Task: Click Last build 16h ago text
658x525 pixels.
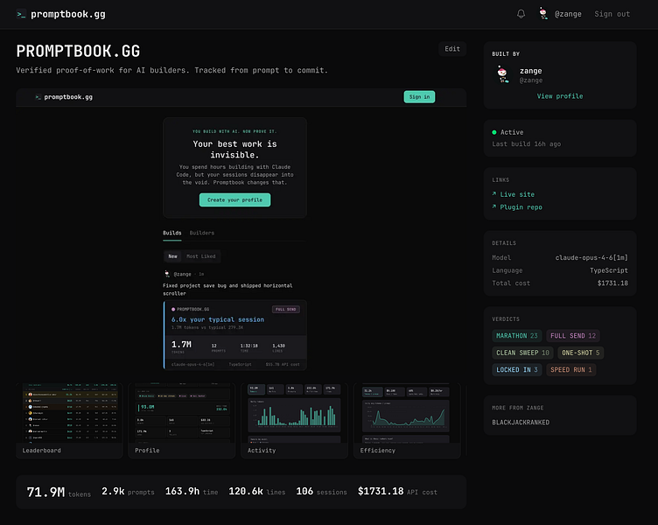Action: (526, 144)
